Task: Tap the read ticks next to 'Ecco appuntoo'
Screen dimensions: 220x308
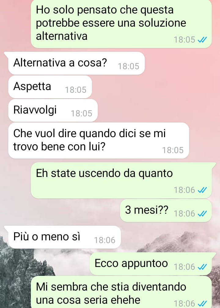Action: pyautogui.click(x=202, y=267)
